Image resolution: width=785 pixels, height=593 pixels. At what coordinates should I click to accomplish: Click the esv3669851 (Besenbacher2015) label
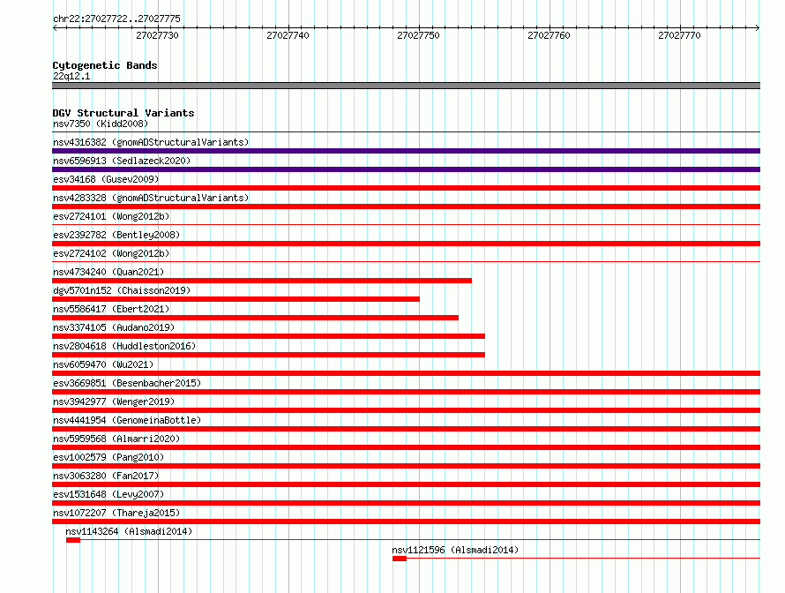127,383
